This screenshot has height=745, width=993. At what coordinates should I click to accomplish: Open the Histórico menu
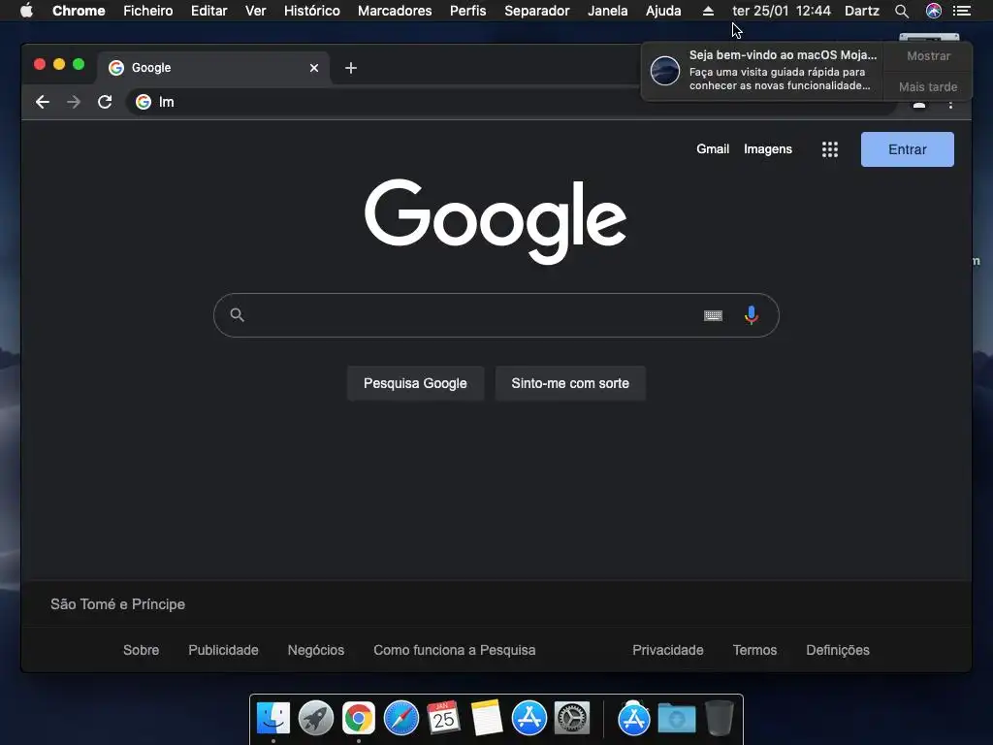click(311, 11)
